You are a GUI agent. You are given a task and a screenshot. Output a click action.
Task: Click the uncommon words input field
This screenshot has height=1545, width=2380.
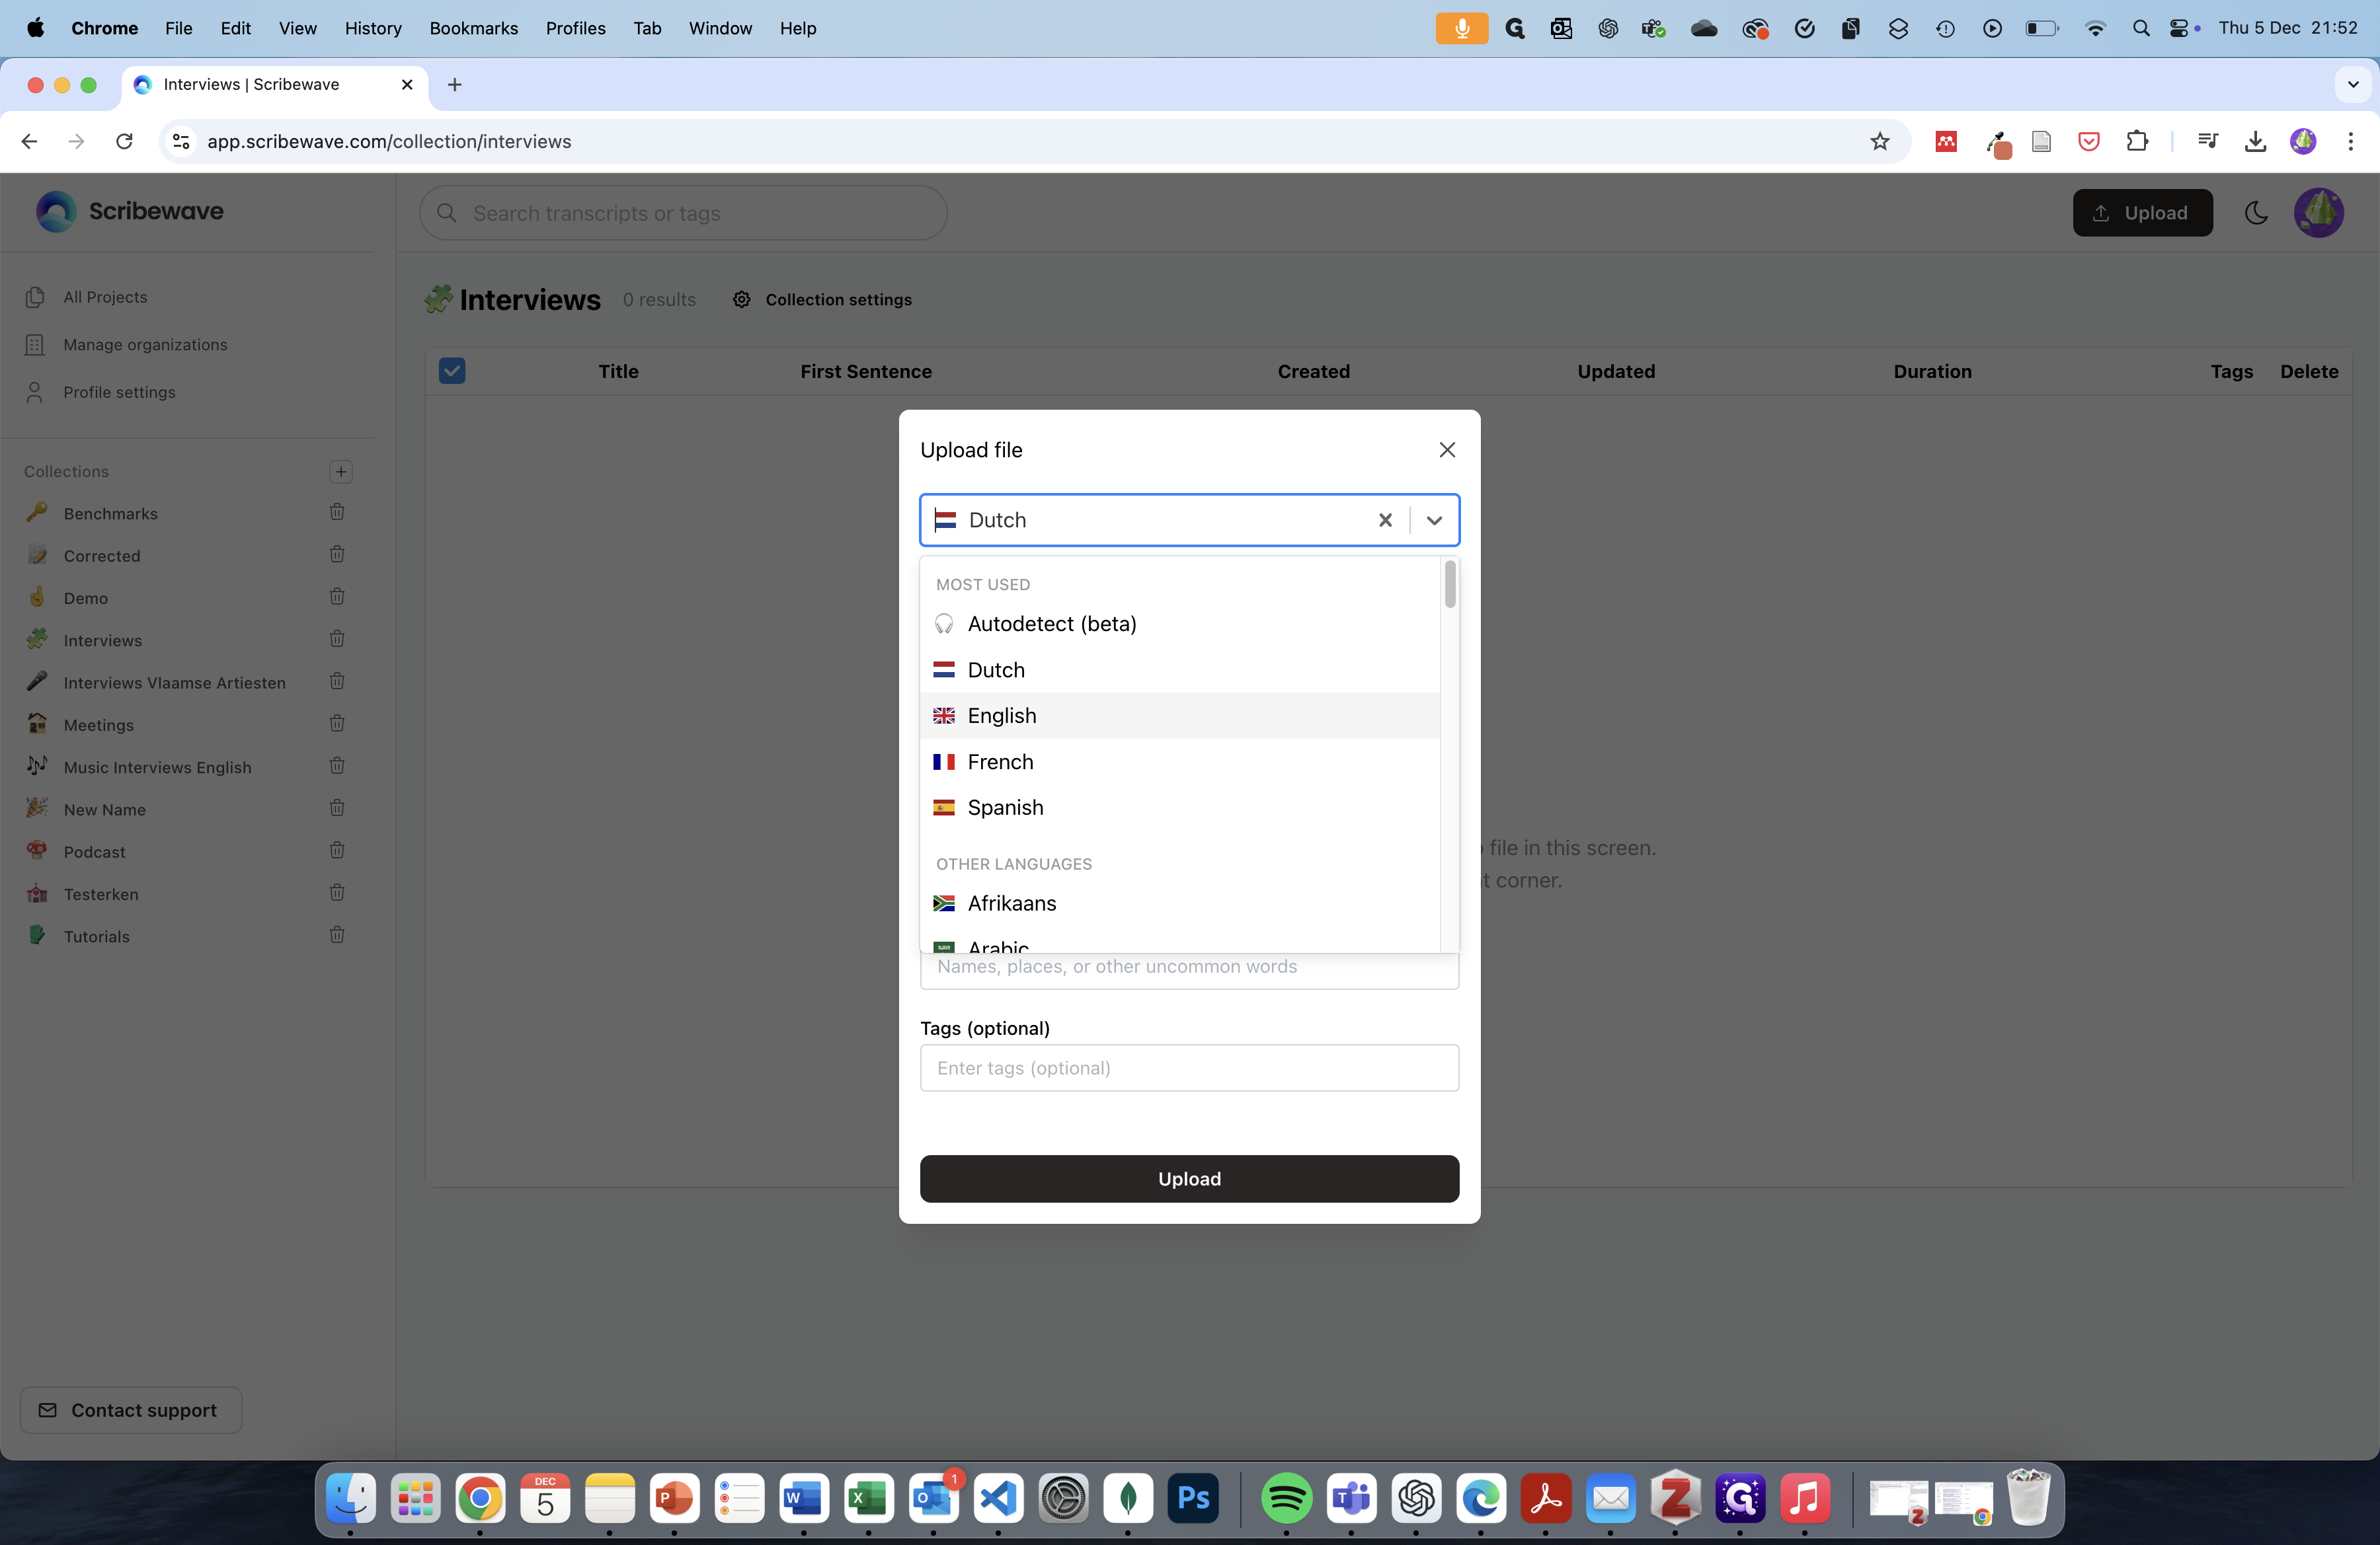coord(1189,967)
